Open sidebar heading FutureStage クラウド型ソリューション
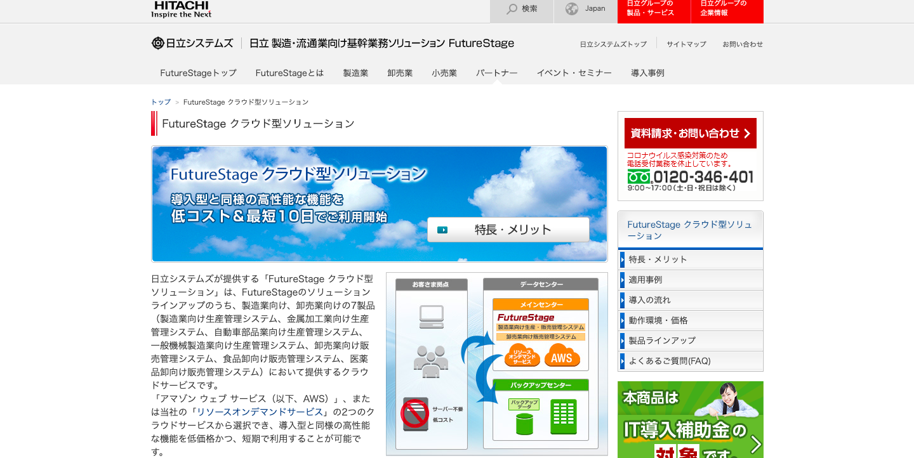This screenshot has width=914, height=458. click(691, 230)
